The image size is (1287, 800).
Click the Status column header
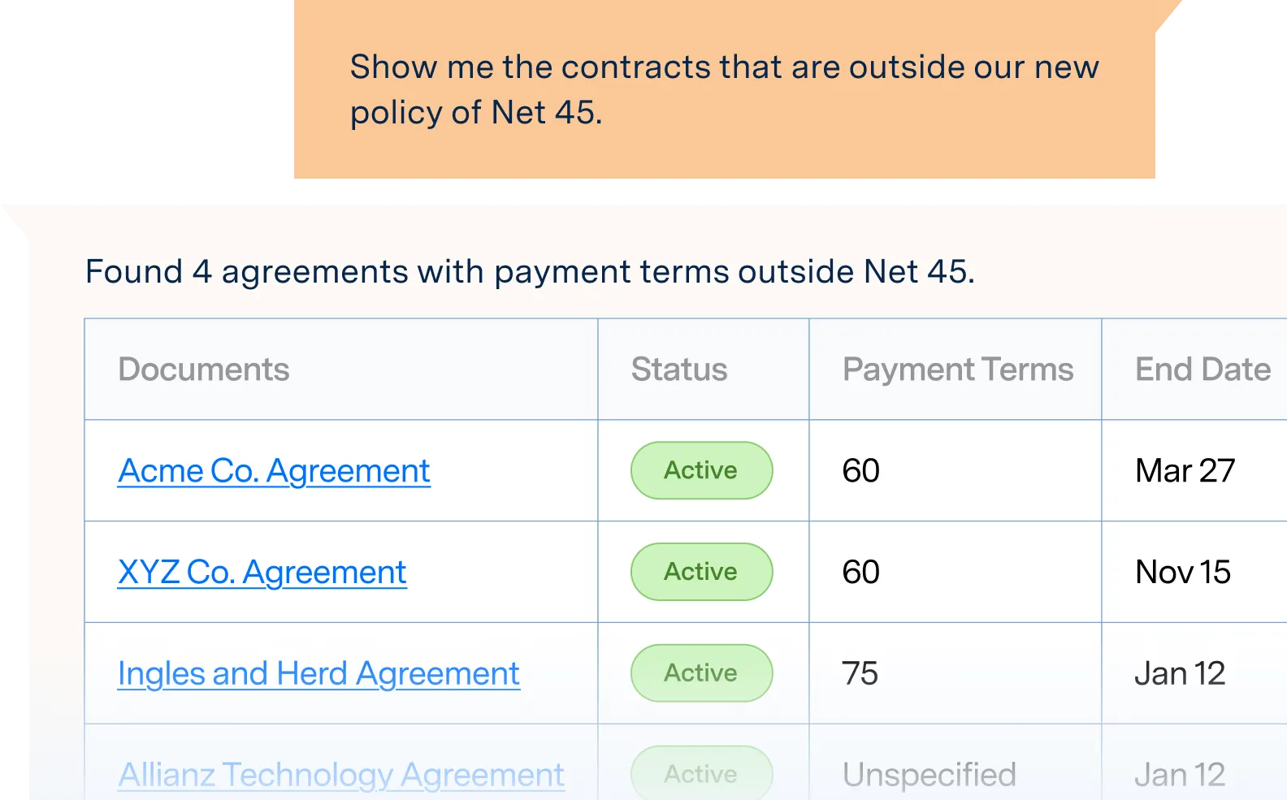click(679, 370)
